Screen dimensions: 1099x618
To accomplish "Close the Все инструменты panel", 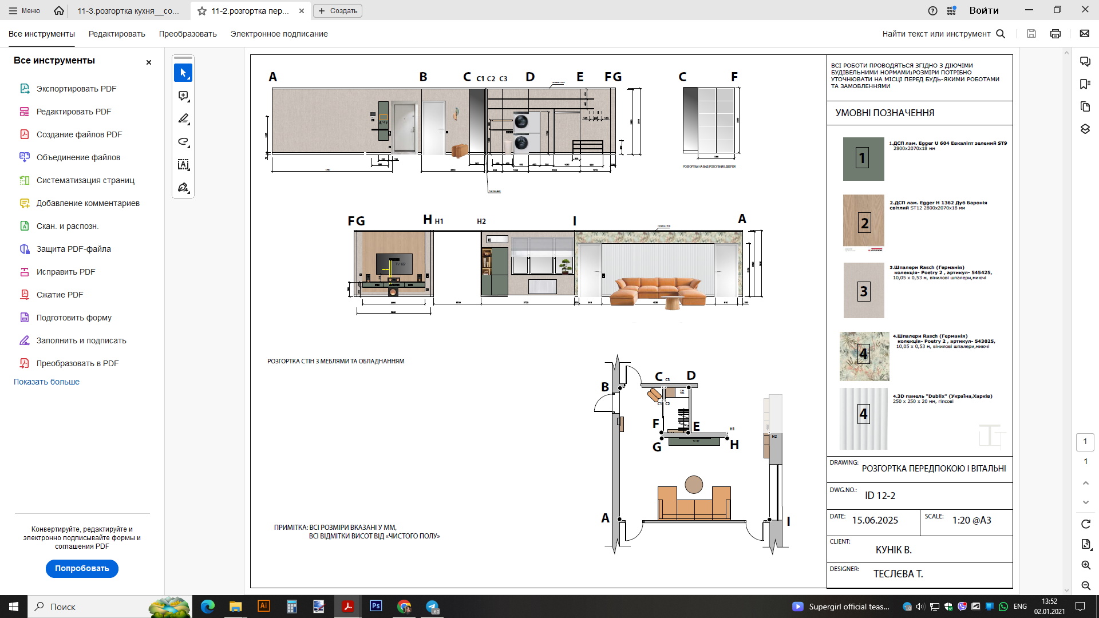I will (x=149, y=62).
